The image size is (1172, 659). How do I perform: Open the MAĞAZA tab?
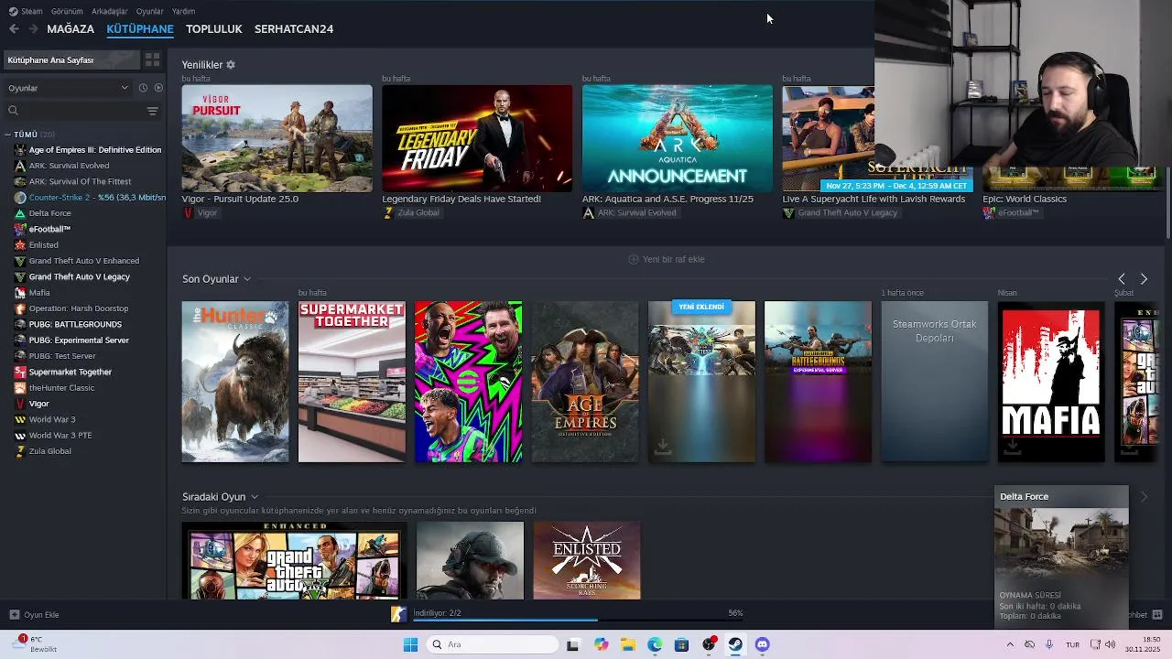71,29
